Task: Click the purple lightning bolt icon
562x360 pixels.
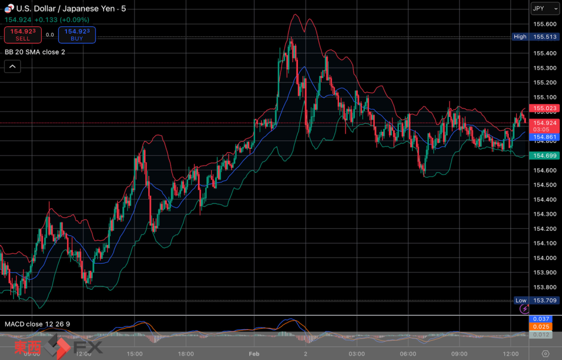Action: click(524, 309)
